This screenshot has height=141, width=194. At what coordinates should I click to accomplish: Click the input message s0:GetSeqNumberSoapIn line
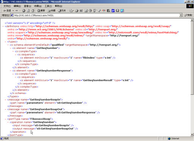[43, 125]
